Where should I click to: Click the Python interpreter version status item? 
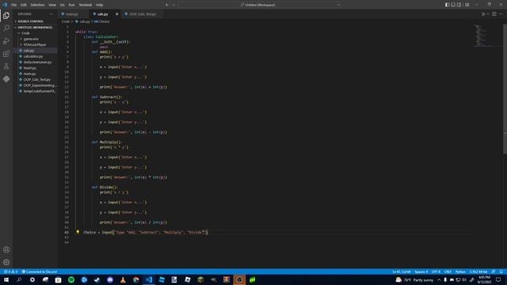tap(478, 272)
